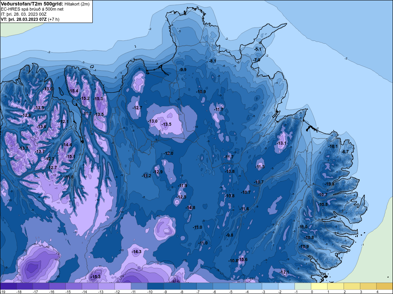
Task: Pick the pale green legend swatch above -1
Action: coord(303,286)
